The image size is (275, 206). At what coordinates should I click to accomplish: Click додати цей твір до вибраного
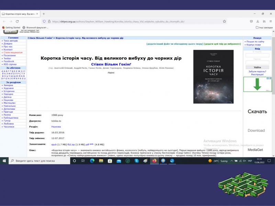coord(222,44)
